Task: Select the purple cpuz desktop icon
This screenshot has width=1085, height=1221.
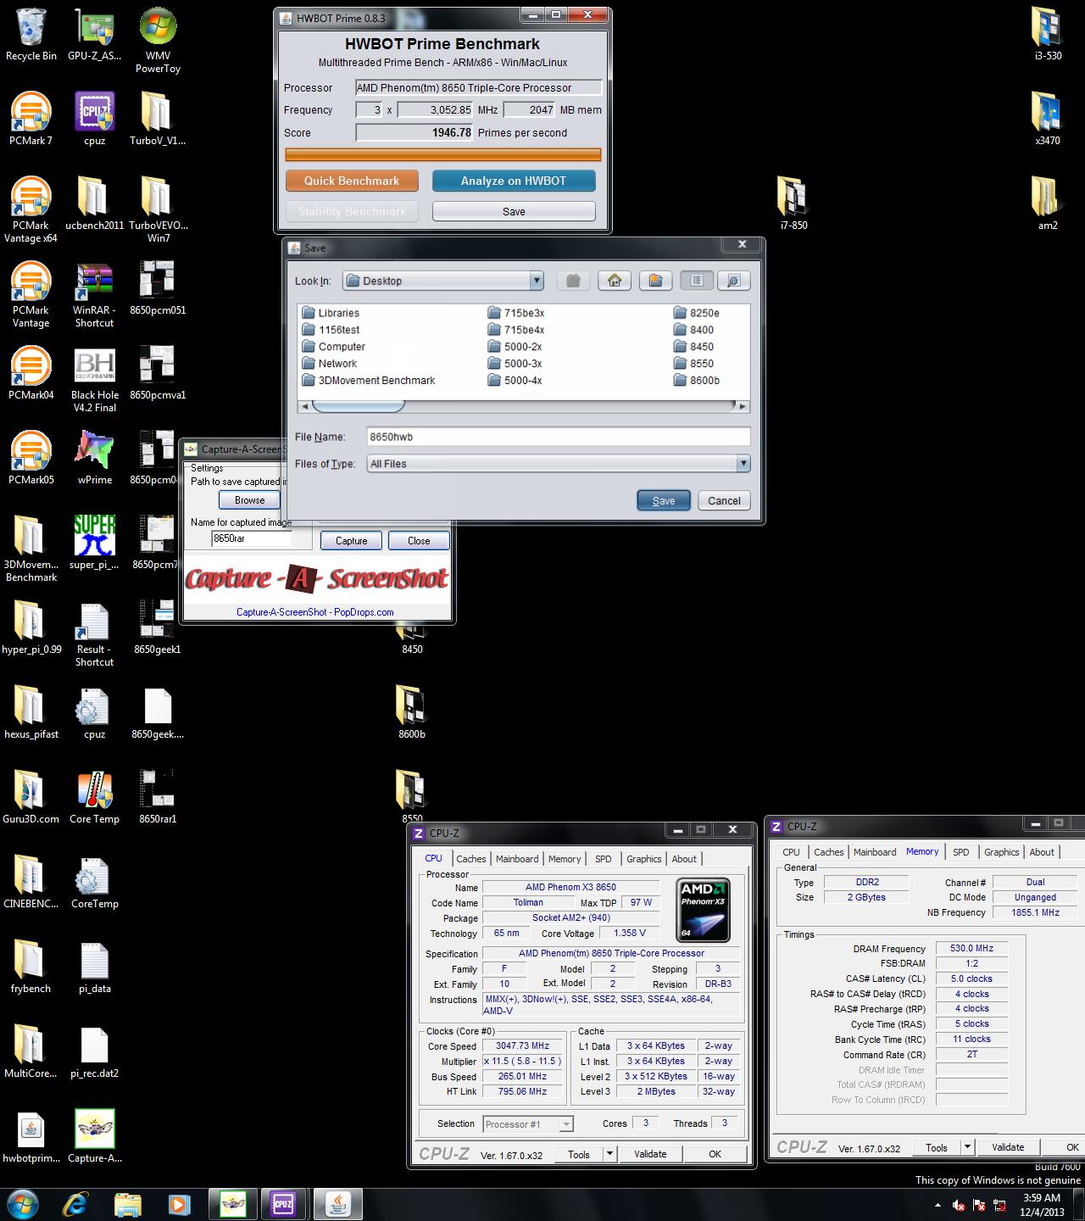Action: click(94, 119)
